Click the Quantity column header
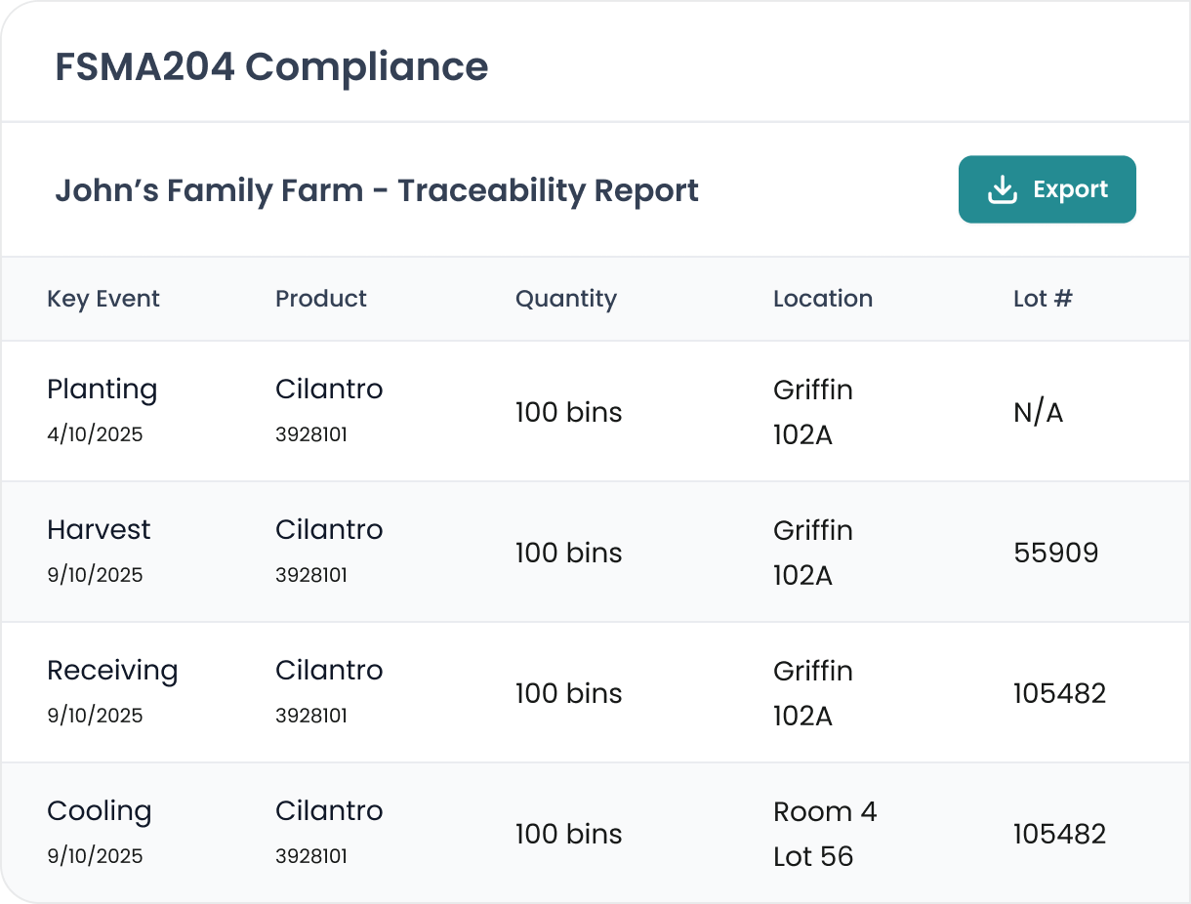The width and height of the screenshot is (1191, 904). (x=566, y=299)
